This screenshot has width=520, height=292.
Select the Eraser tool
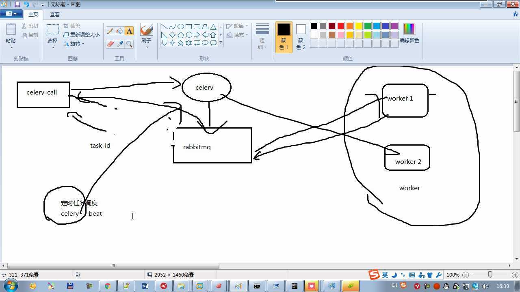coord(110,44)
